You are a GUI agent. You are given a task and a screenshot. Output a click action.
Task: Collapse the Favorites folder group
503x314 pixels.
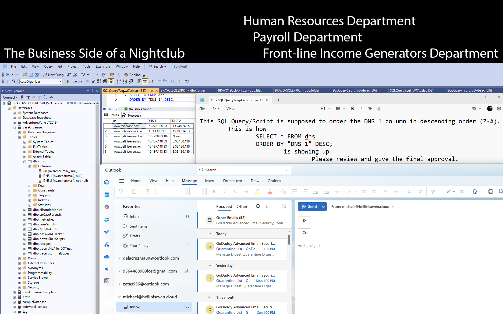[x=119, y=207]
